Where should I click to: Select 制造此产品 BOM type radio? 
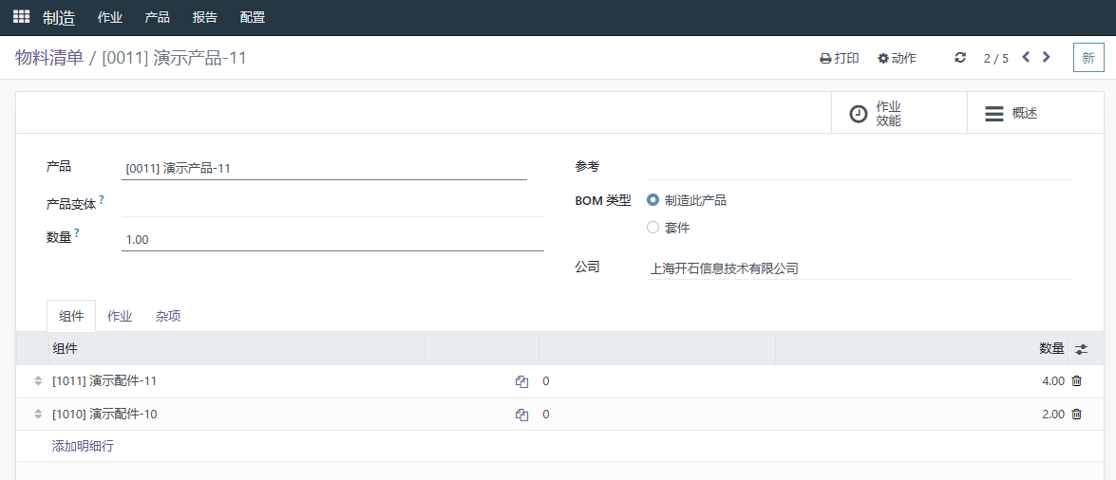653,200
